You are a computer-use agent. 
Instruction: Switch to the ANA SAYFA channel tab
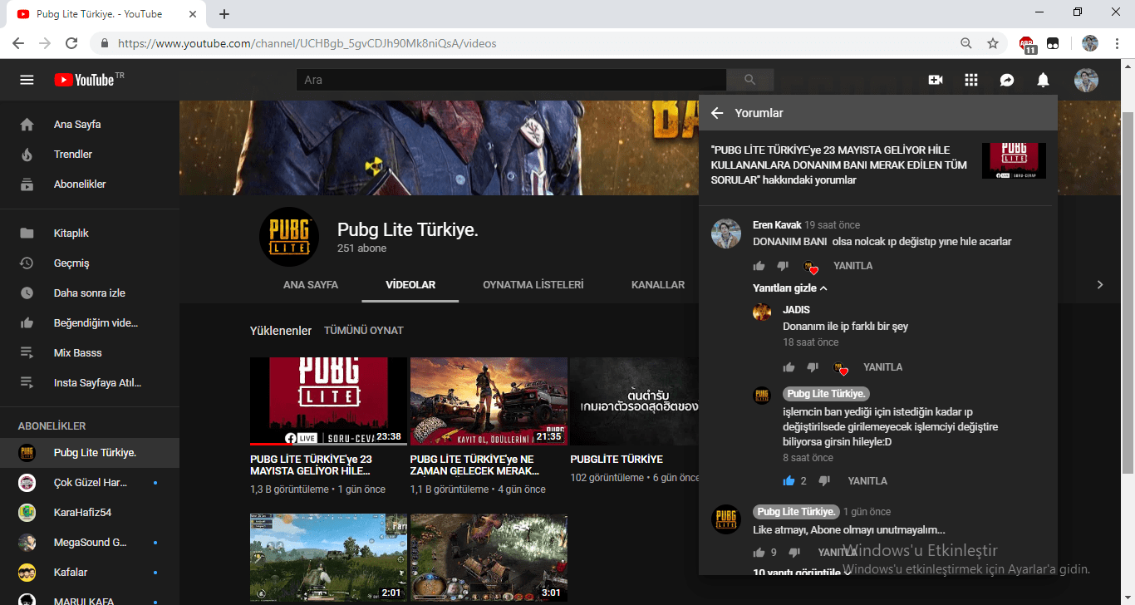point(311,285)
